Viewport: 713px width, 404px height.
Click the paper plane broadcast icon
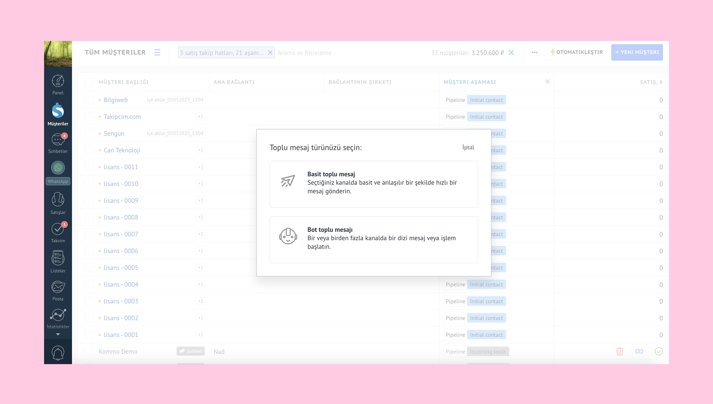point(288,181)
